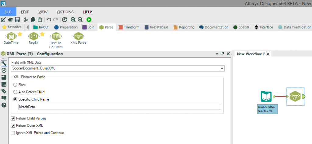This screenshot has width=312, height=144.
Task: Switch to the Favorites tool category
Action: coord(12,27)
